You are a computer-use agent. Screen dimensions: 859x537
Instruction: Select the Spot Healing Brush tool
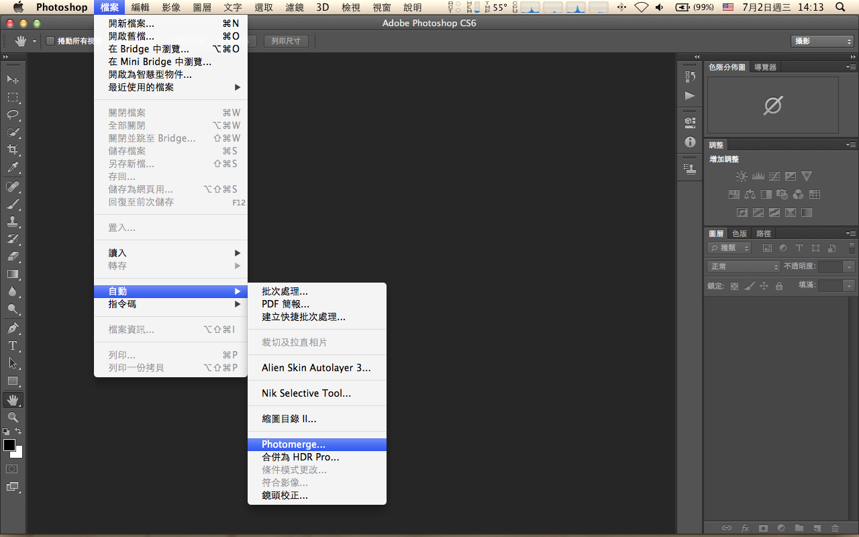[x=13, y=186]
